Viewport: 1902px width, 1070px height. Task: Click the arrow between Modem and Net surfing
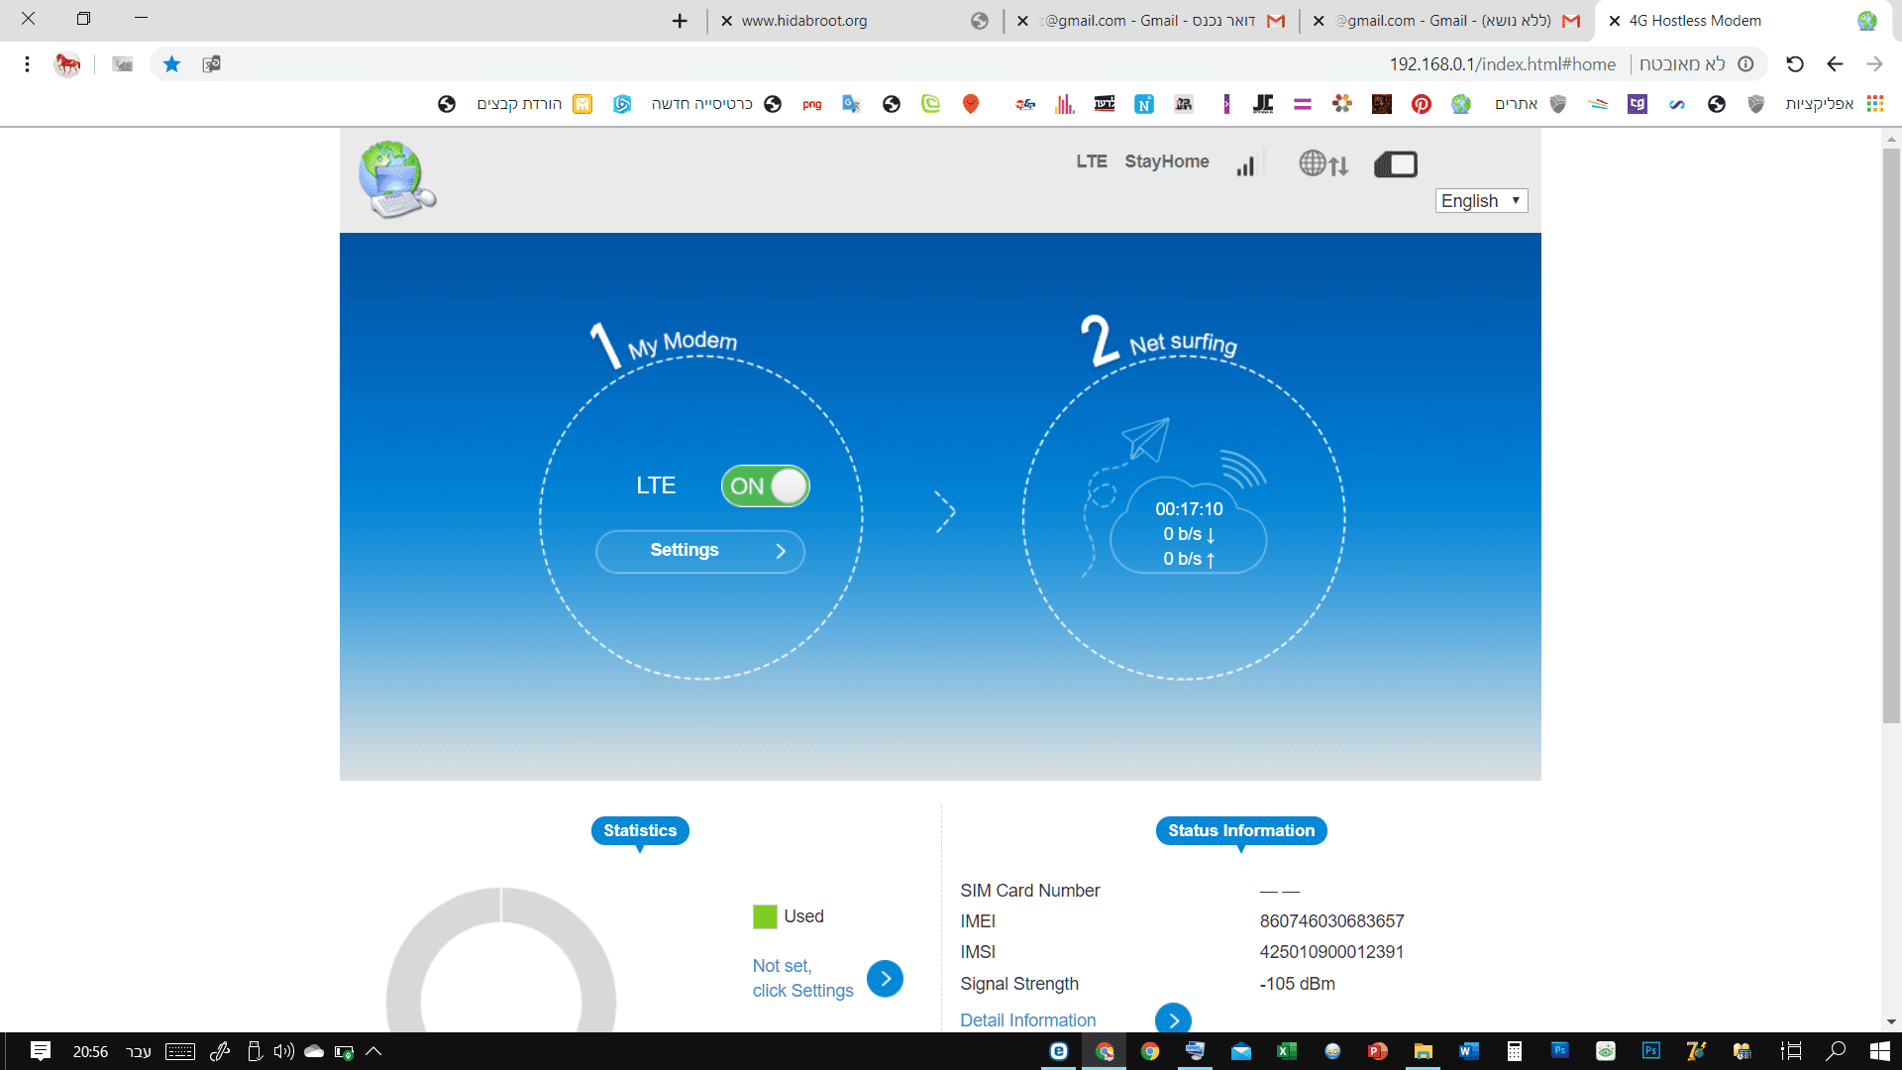click(945, 512)
